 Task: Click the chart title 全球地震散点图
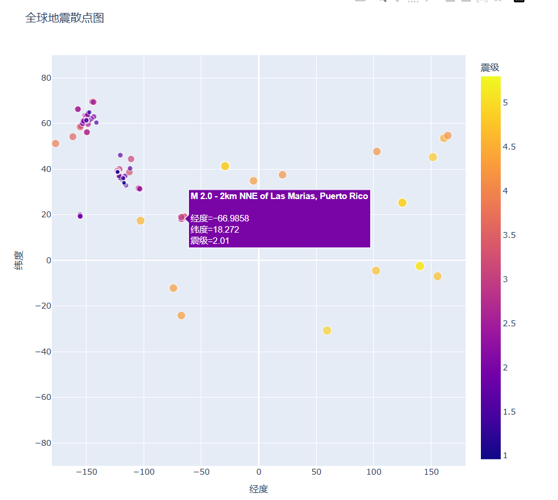click(65, 18)
